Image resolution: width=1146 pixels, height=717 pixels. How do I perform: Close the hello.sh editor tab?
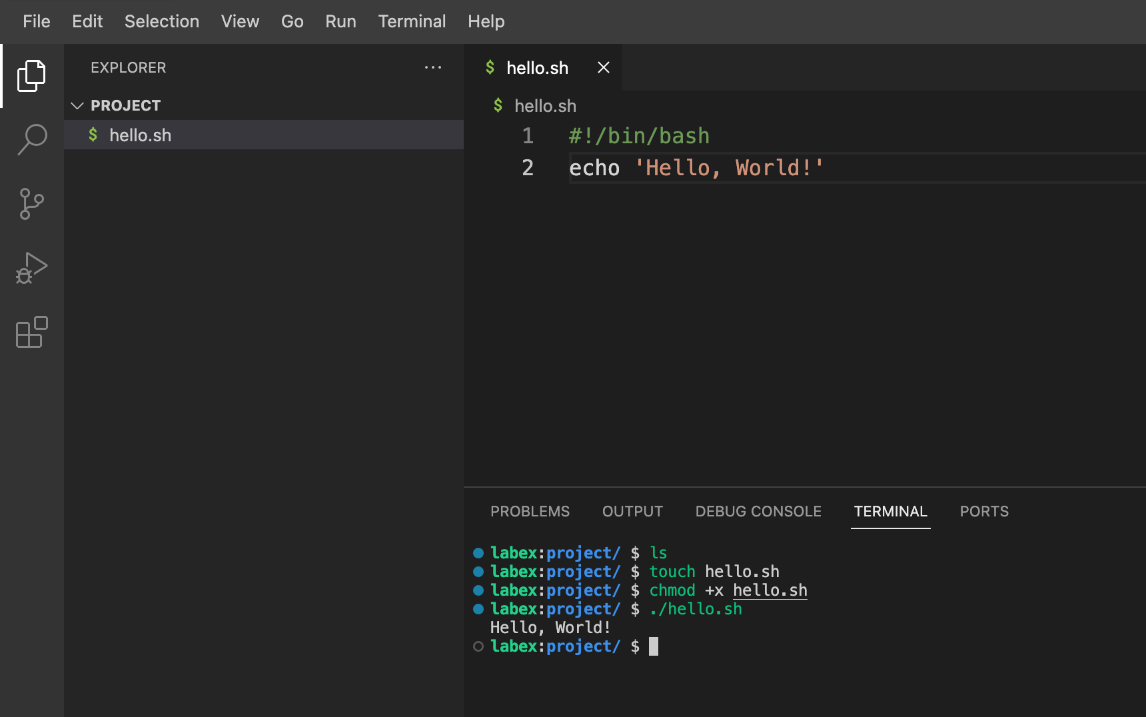[x=604, y=67]
